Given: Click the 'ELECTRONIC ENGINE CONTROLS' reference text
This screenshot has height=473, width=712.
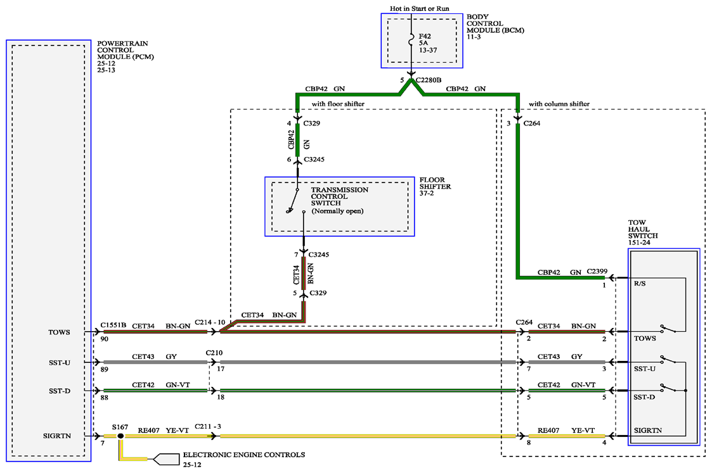Looking at the screenshot, I should click(244, 455).
